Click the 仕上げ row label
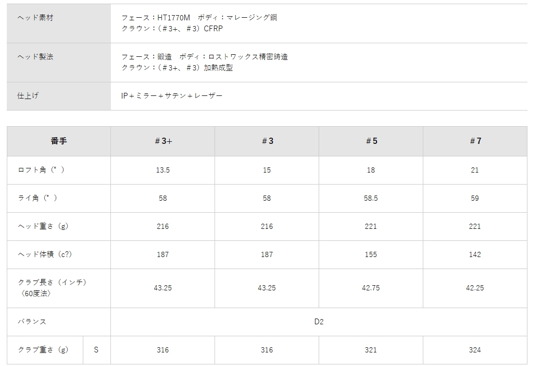This screenshot has height=366, width=541. pyautogui.click(x=28, y=95)
